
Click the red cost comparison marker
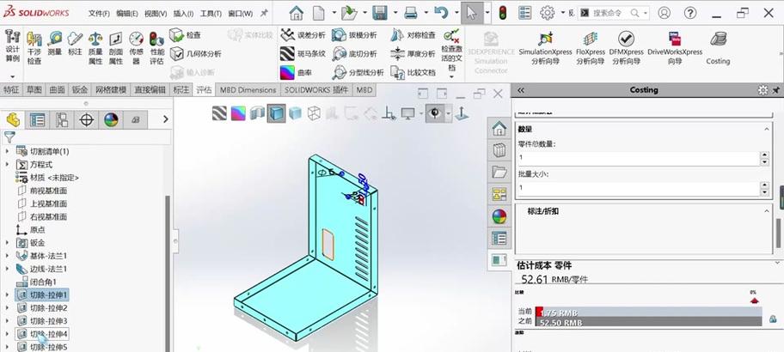(755, 300)
